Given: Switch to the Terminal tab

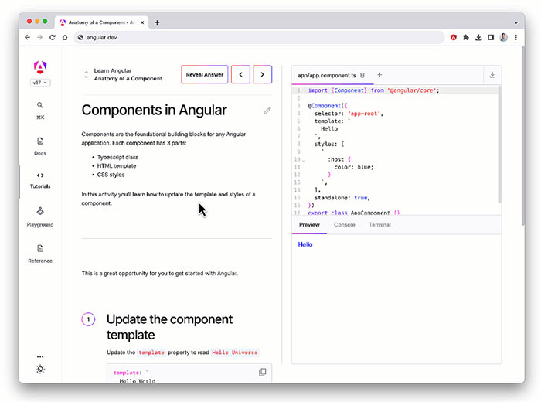Looking at the screenshot, I should tap(379, 225).
